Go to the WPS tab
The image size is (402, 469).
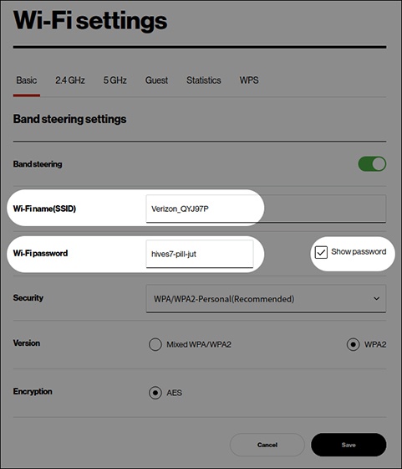[x=249, y=80]
